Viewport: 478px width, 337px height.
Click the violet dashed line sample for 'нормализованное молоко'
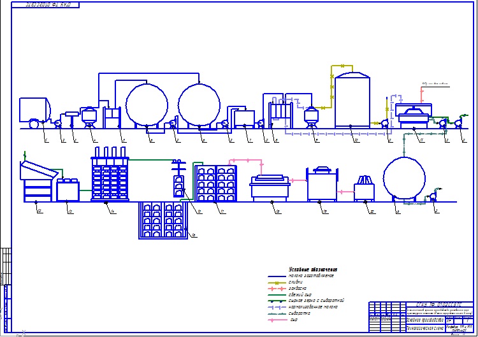[x=277, y=308]
